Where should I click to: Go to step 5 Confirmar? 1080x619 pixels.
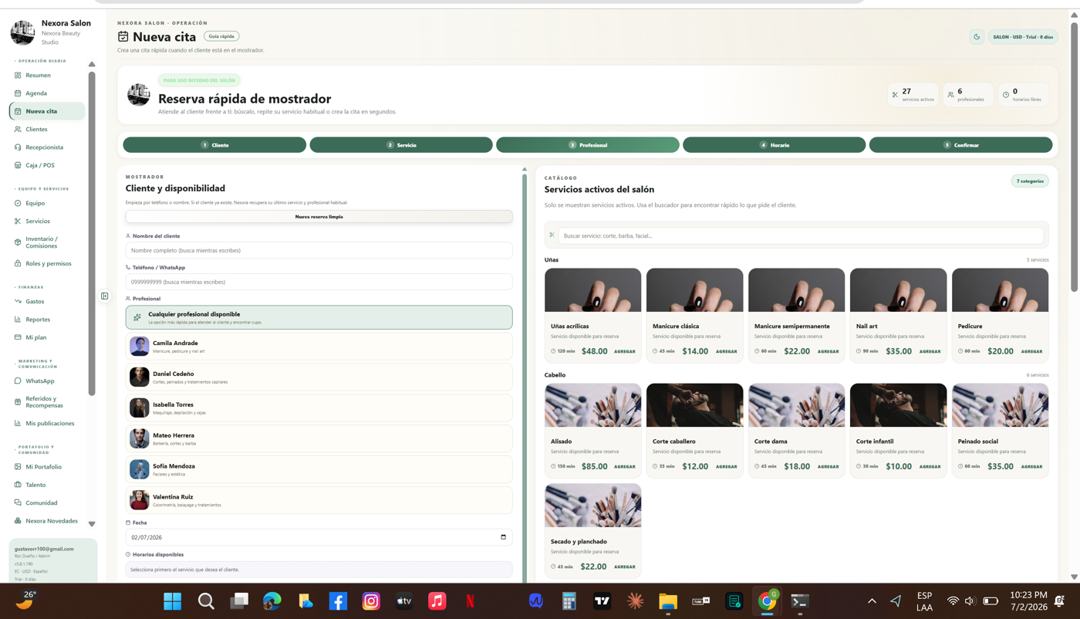[960, 144]
